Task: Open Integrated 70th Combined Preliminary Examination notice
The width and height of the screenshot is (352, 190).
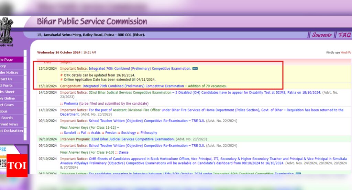Action: 140,69
